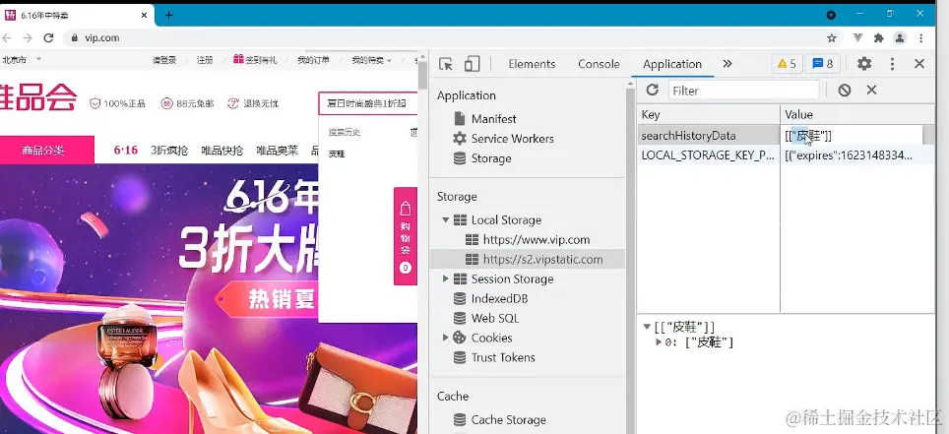Viewport: 949px width, 434px height.
Task: Clear search history trash icon
Action: 413,132
